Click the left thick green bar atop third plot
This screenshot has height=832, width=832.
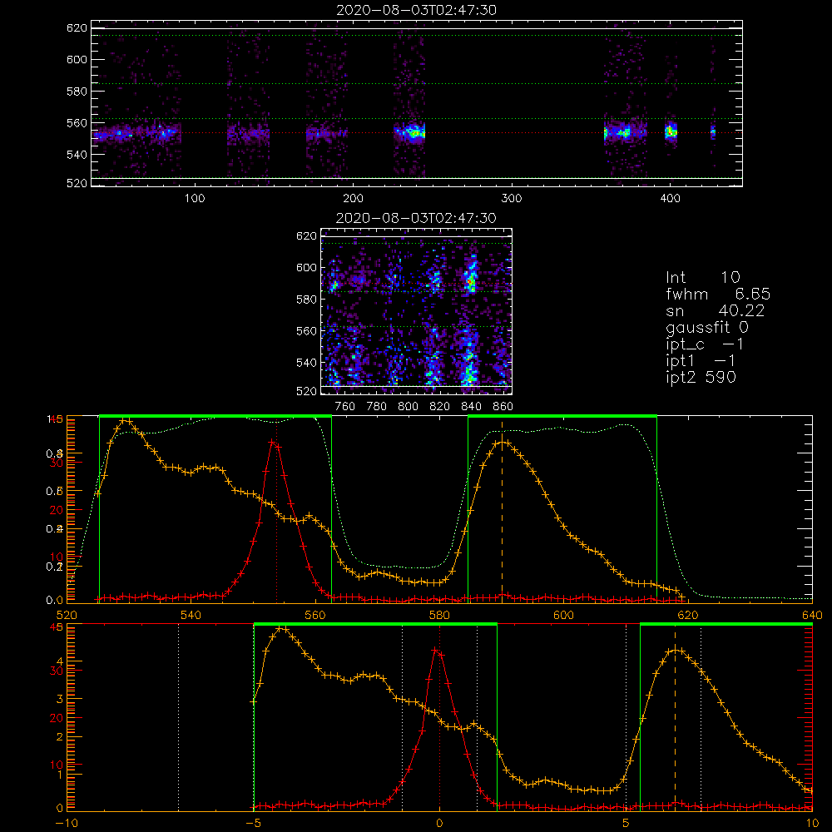(x=215, y=417)
